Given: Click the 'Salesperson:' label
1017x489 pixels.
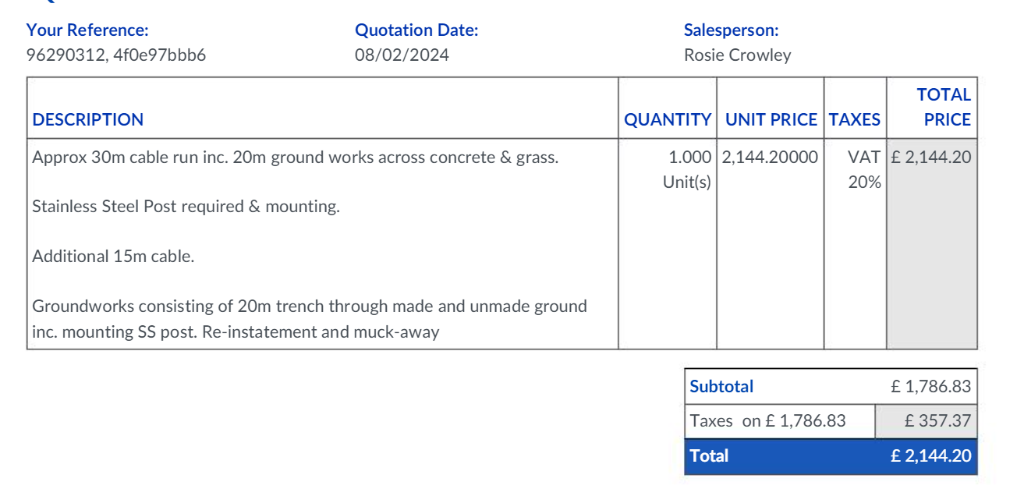Looking at the screenshot, I should click(731, 30).
